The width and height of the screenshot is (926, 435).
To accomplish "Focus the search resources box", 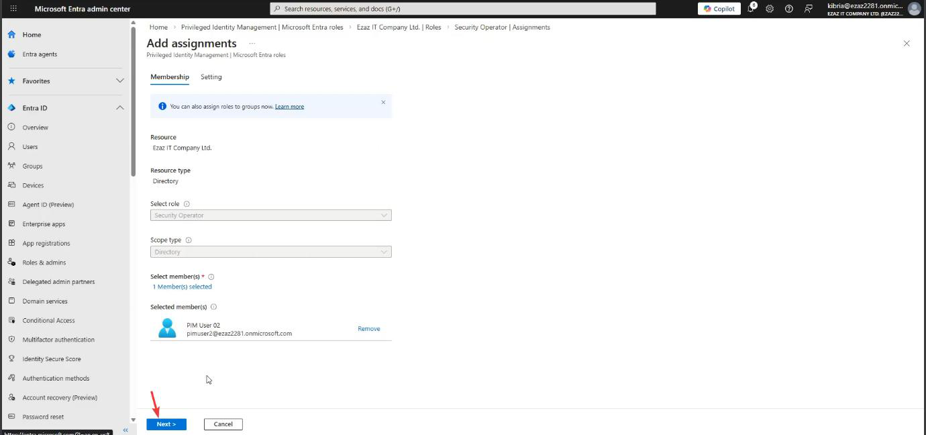I will tap(463, 9).
